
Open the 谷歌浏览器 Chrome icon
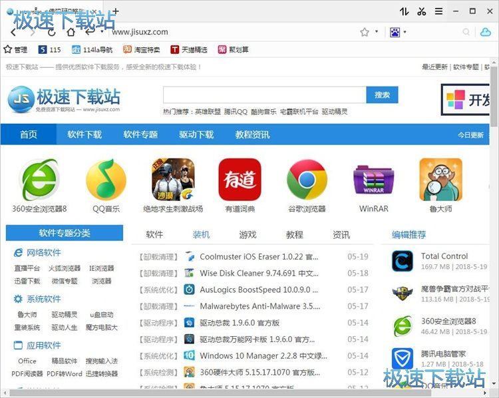[306, 180]
